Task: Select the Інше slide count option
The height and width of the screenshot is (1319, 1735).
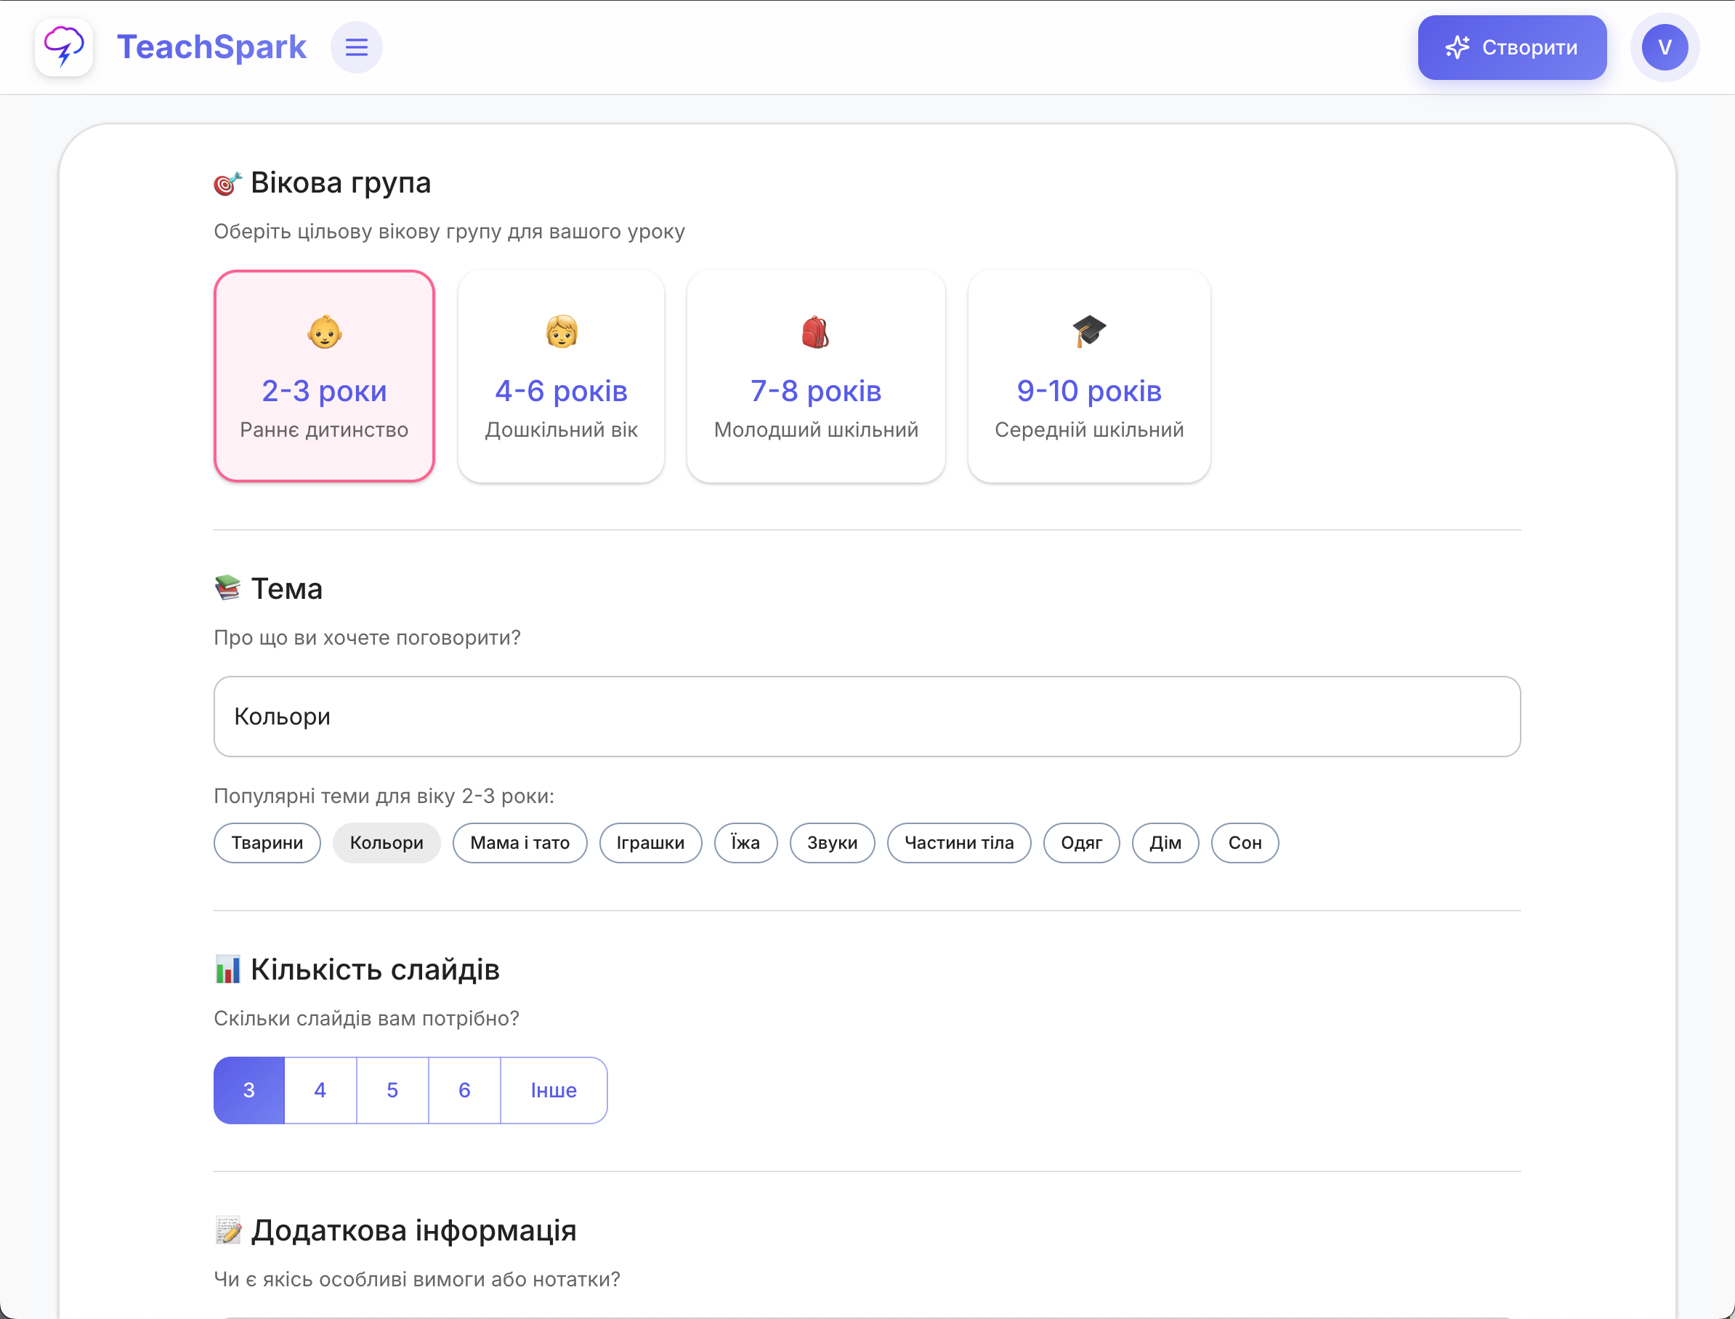Action: [x=553, y=1090]
